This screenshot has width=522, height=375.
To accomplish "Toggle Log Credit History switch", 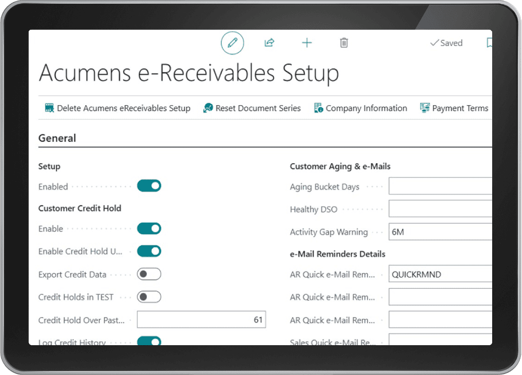I will (x=149, y=341).
